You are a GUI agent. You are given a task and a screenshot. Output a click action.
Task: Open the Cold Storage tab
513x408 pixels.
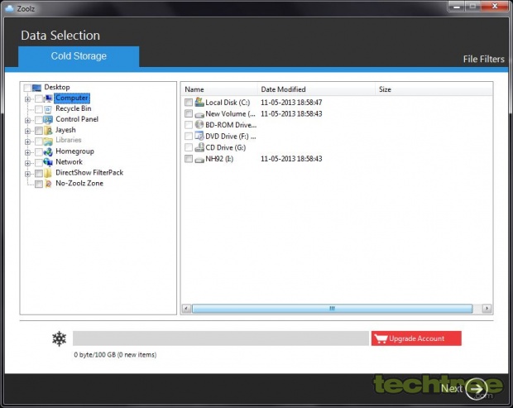(x=79, y=56)
